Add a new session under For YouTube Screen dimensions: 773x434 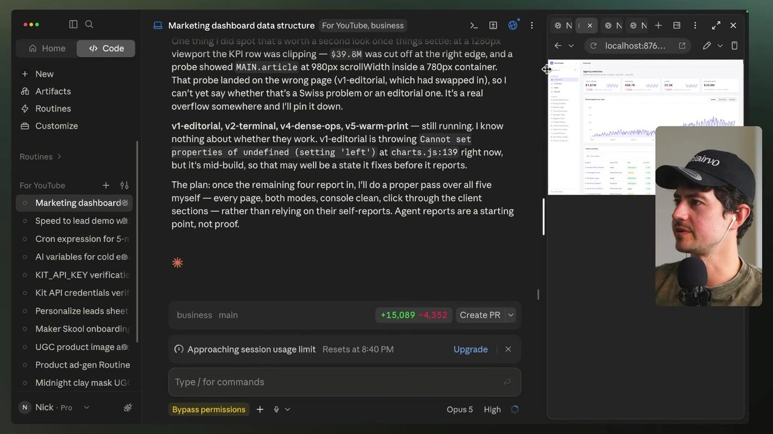pyautogui.click(x=106, y=186)
